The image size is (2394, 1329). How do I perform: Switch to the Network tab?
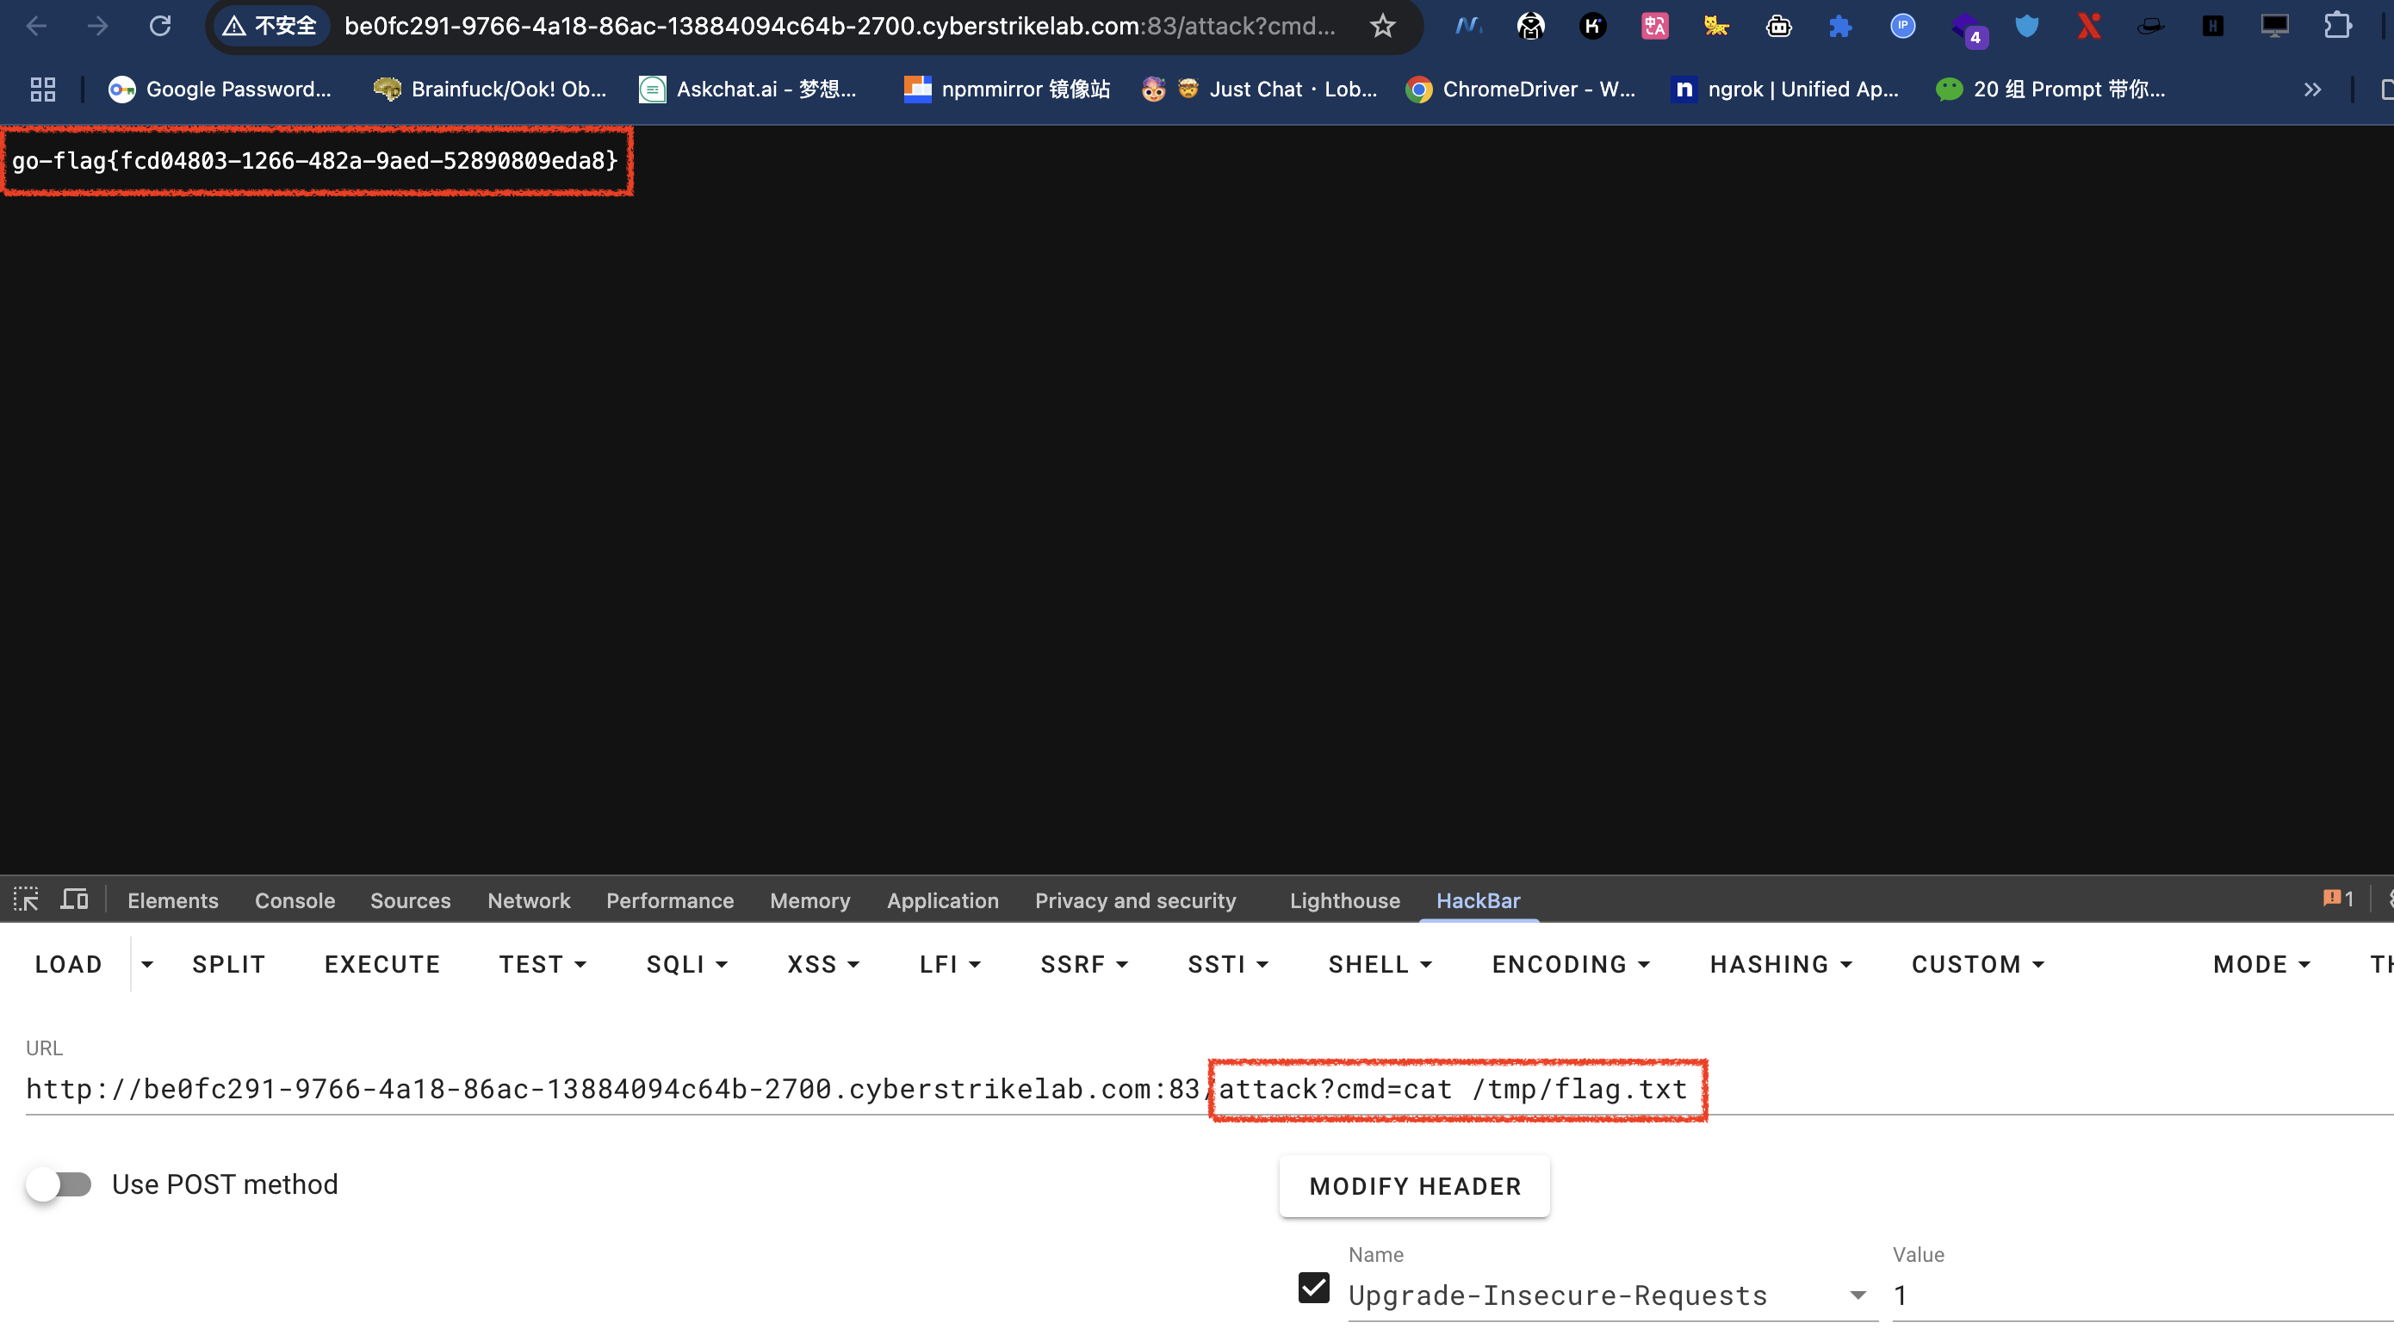(x=529, y=900)
